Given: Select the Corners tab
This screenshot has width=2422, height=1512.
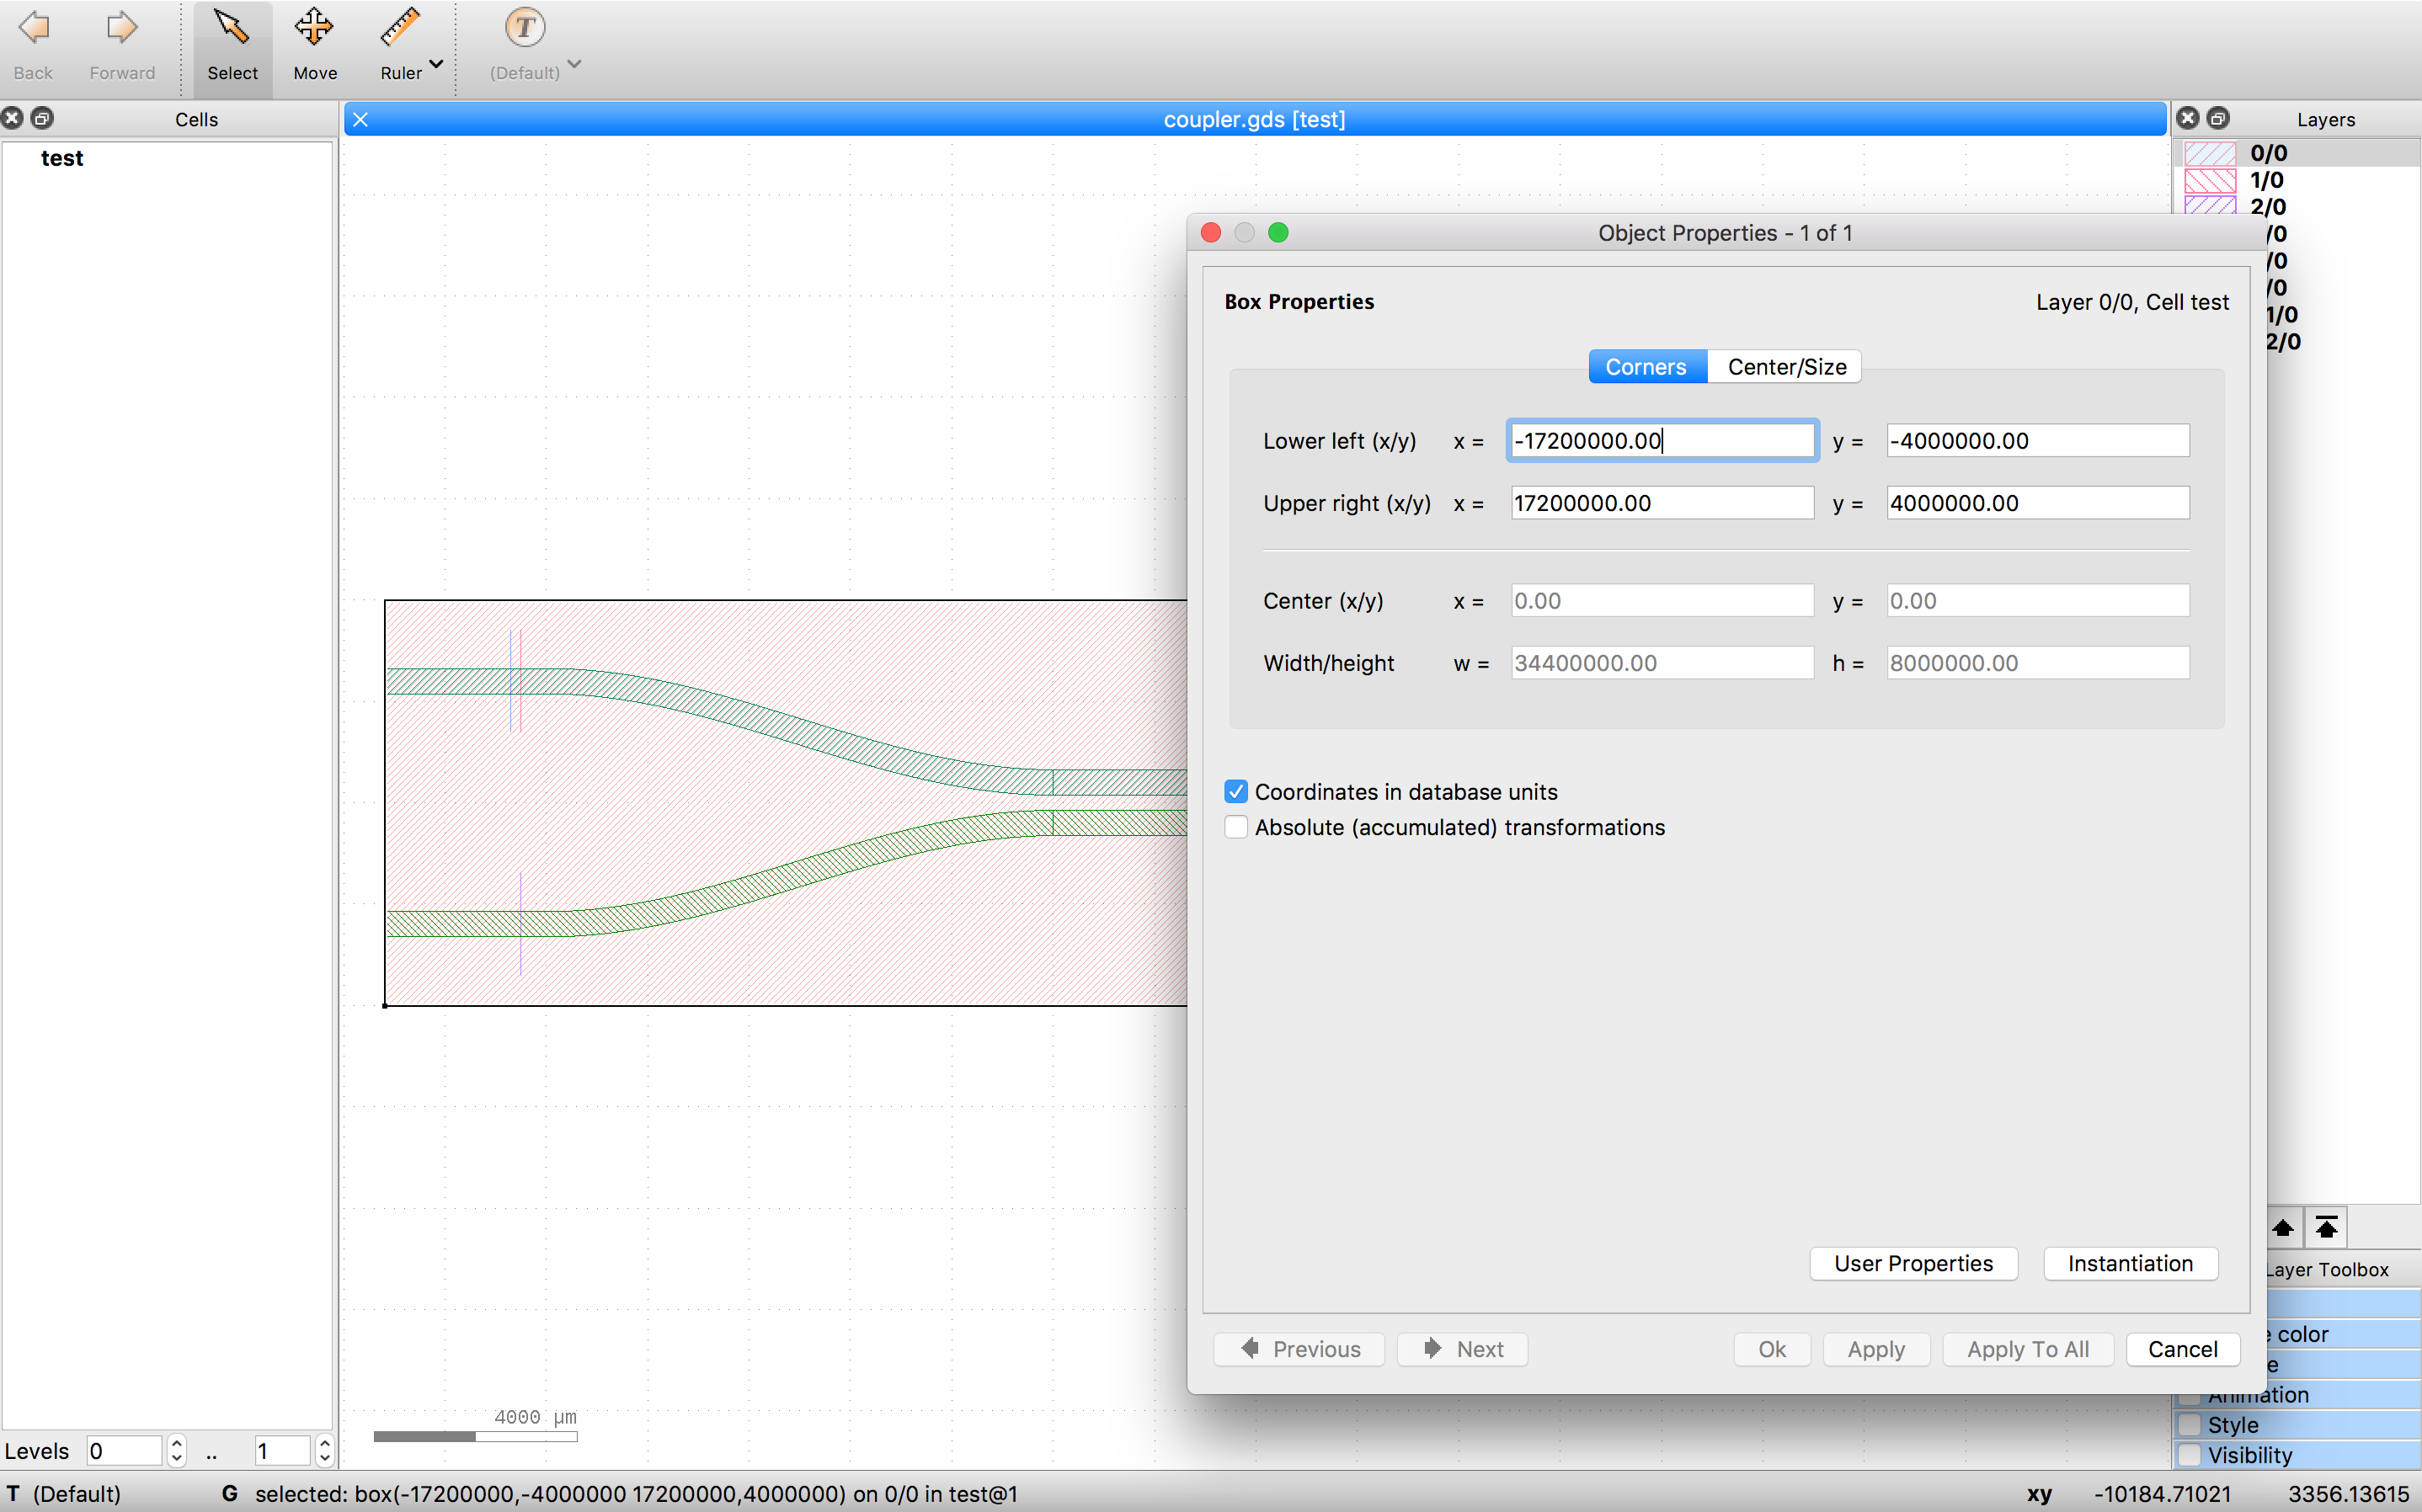Looking at the screenshot, I should [x=1645, y=366].
